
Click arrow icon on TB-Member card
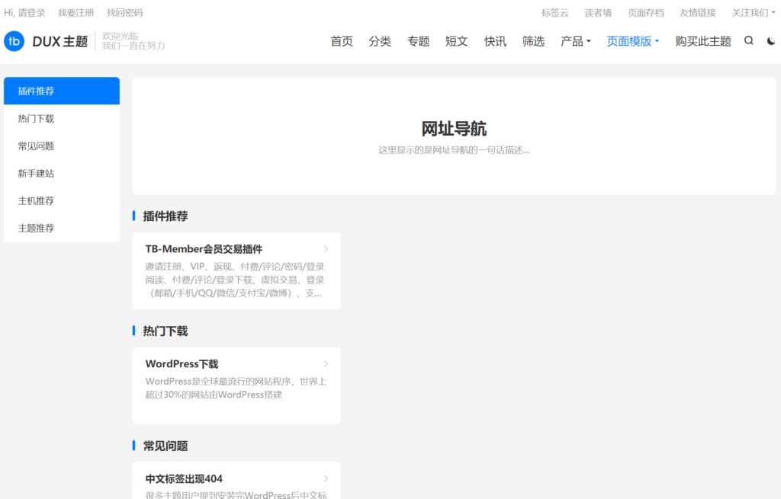click(326, 249)
